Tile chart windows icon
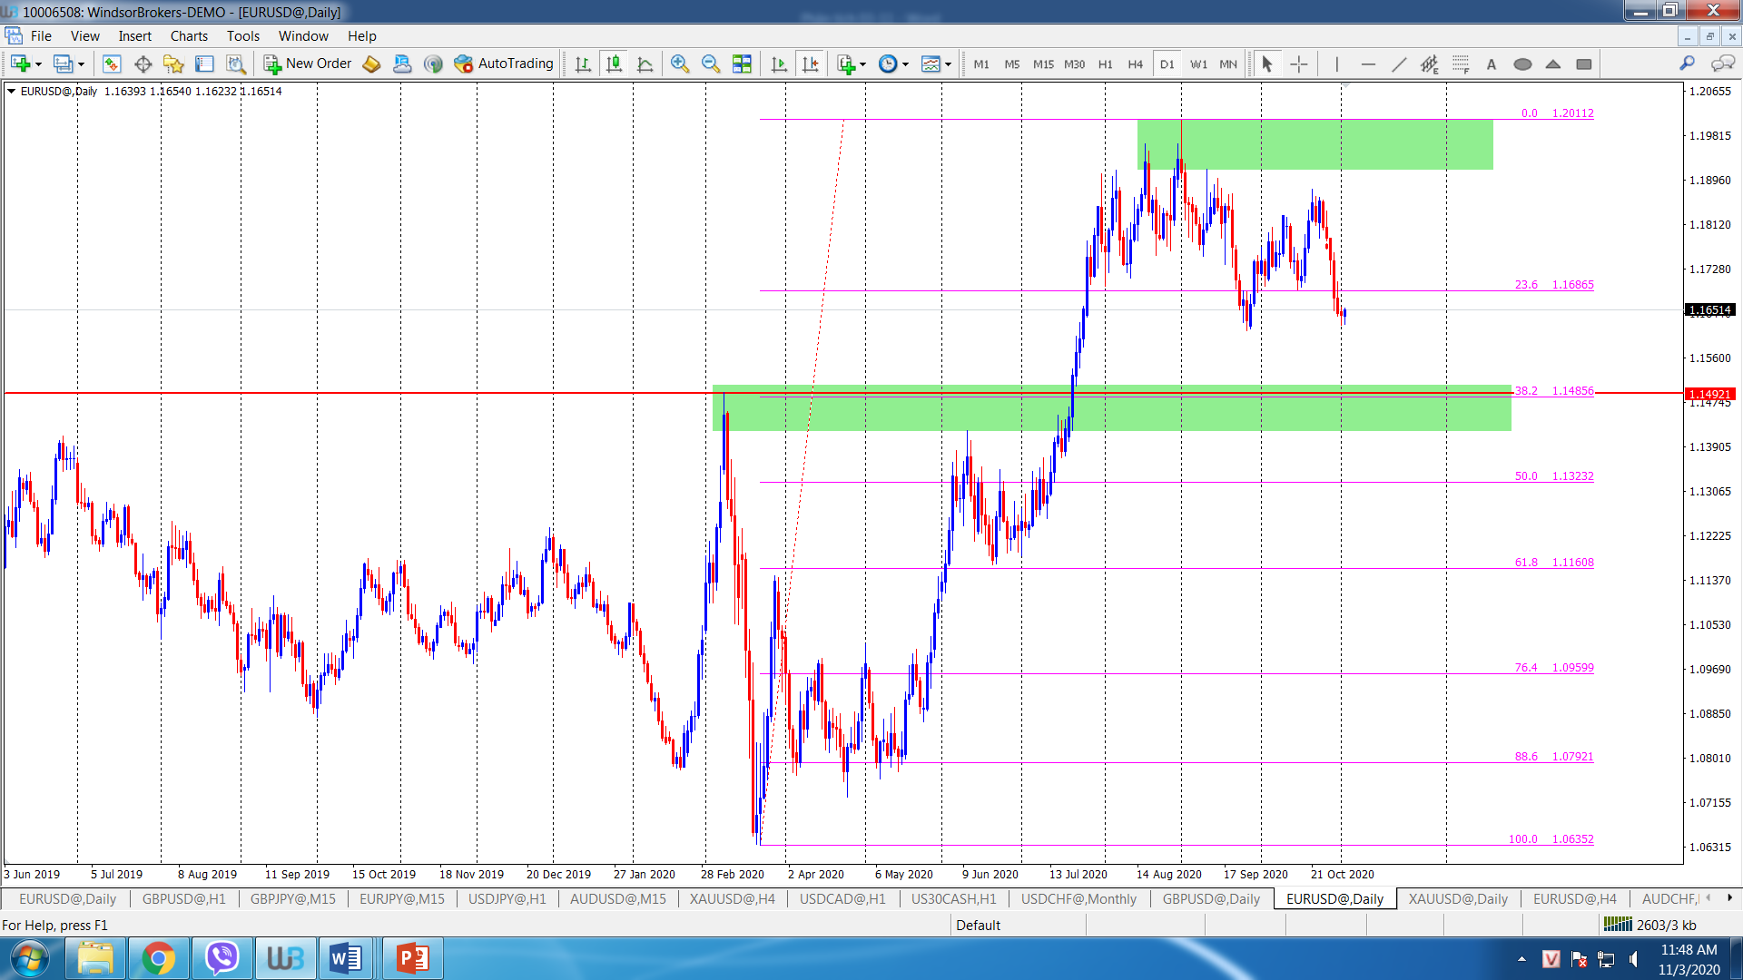Screen dimensions: 1743x980 click(x=742, y=64)
